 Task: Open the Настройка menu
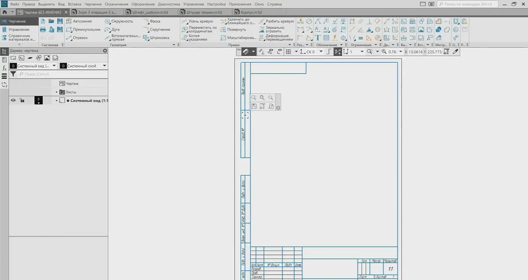pyautogui.click(x=216, y=4)
